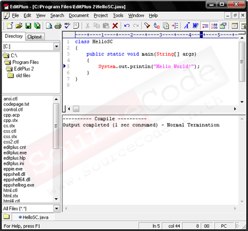248x231 pixels.
Task: Click file list scroll up arrow
Action: 56,100
